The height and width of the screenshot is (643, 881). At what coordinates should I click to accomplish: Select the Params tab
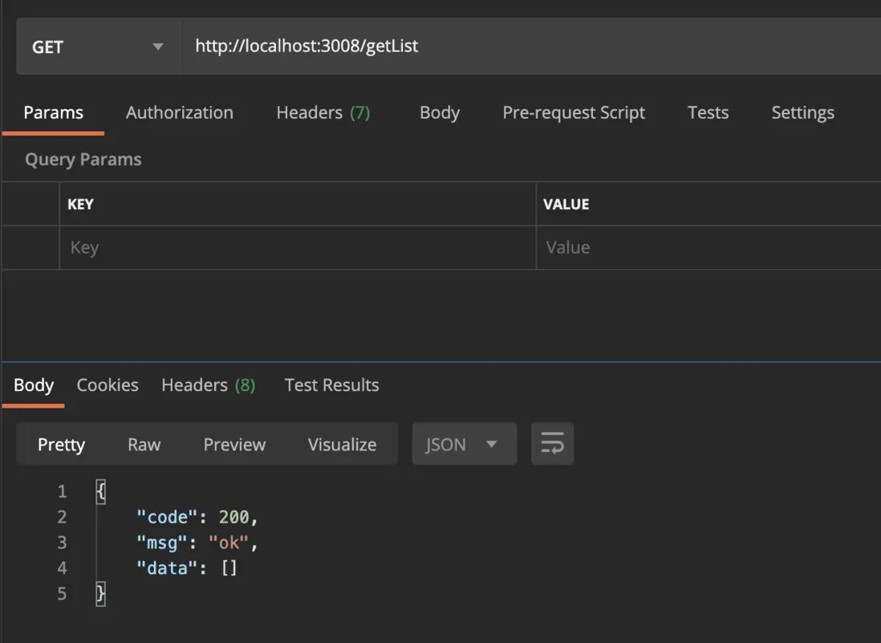click(53, 113)
